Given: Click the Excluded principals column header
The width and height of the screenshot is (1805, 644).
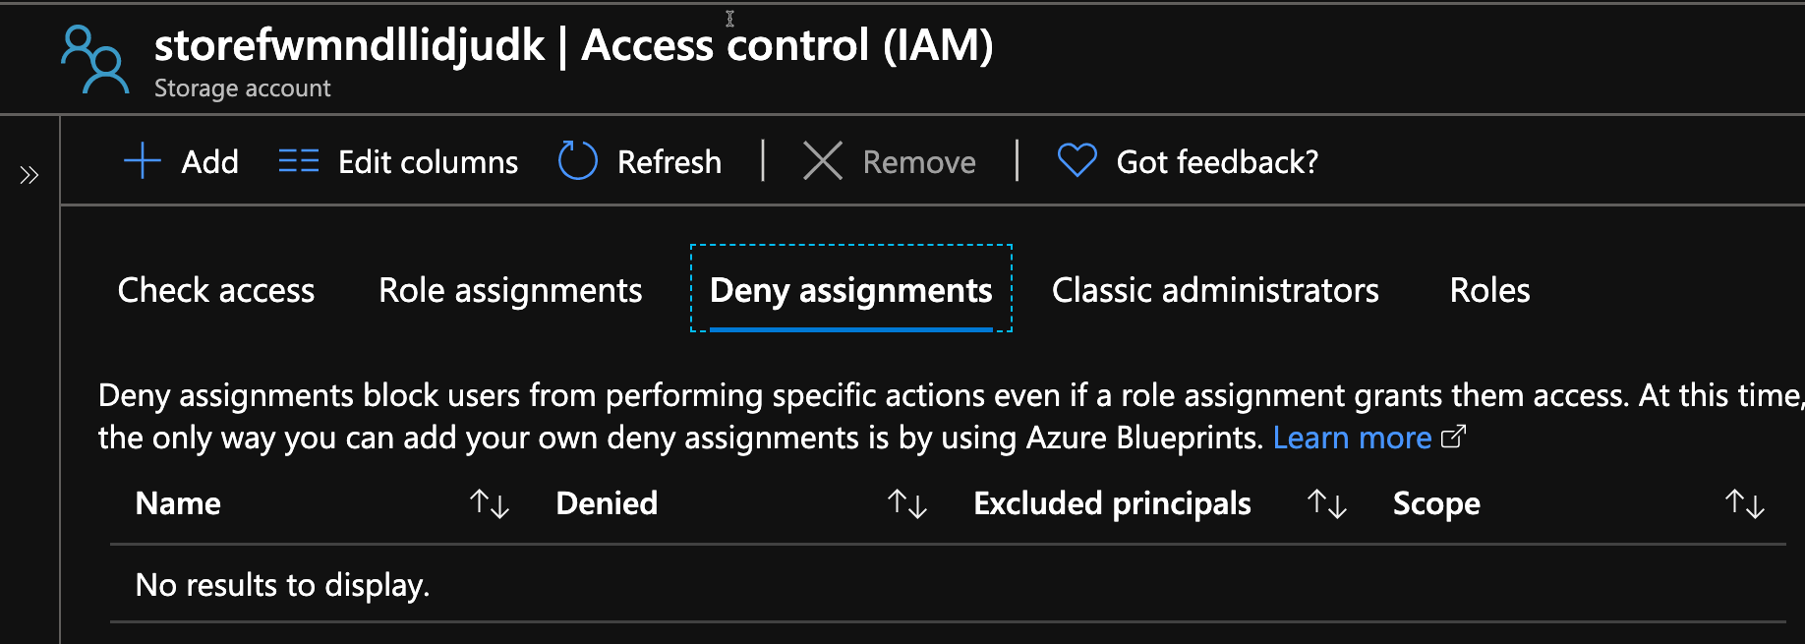Looking at the screenshot, I should (x=1112, y=503).
